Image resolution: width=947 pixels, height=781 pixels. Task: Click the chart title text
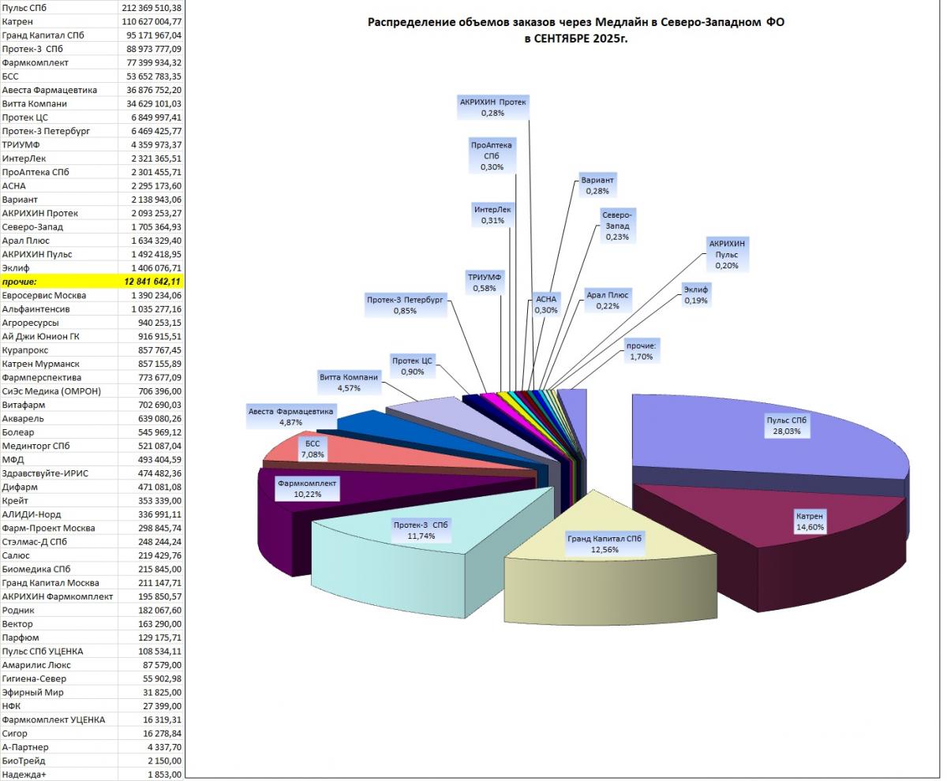[576, 30]
